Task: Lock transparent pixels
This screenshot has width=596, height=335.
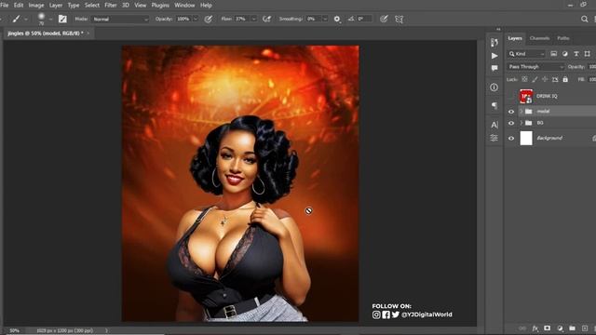Action: [524, 79]
